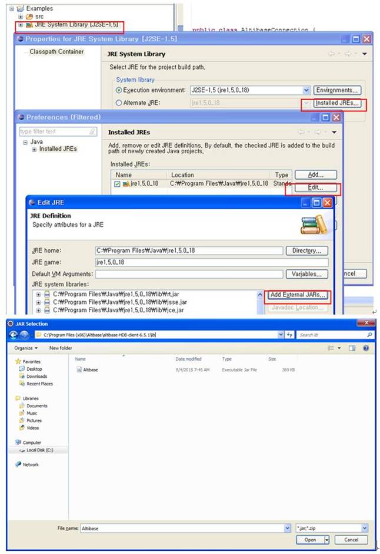Select the Execution environment radio button
The height and width of the screenshot is (554, 380).
coord(119,90)
